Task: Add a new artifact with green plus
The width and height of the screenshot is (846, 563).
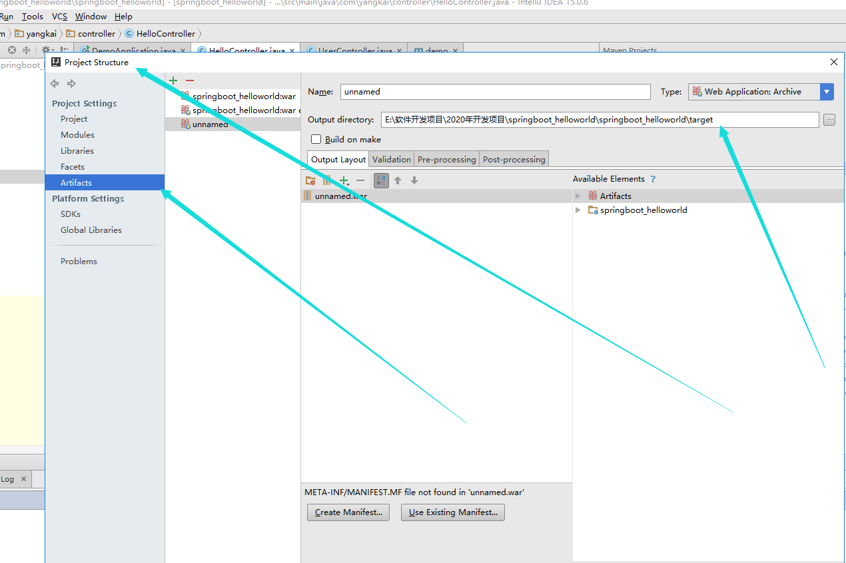Action: (173, 80)
